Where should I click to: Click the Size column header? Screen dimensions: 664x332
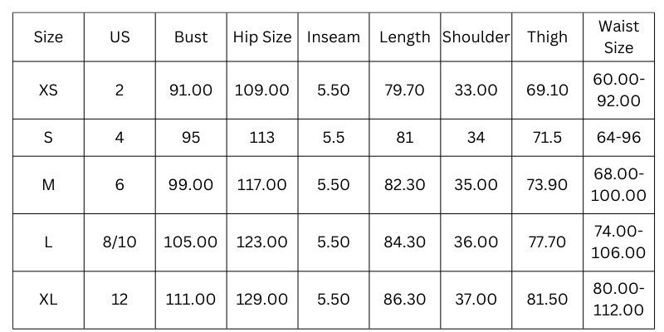[x=48, y=37]
